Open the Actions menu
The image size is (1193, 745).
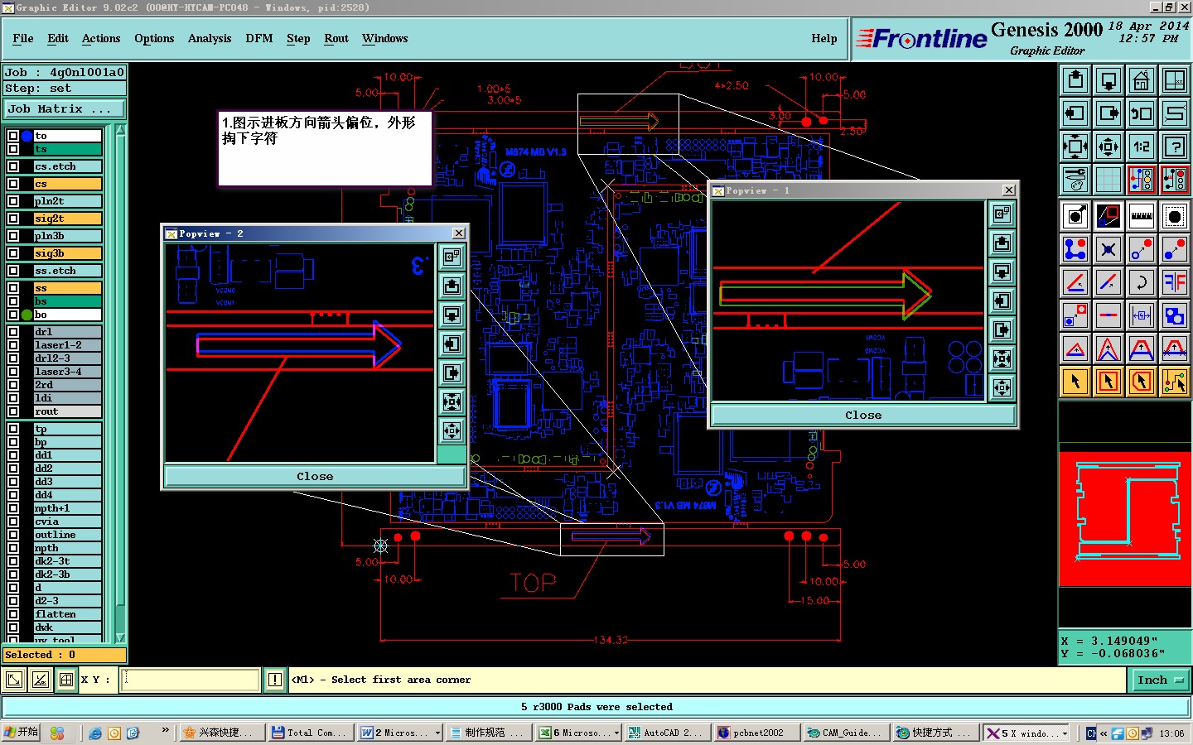point(101,39)
